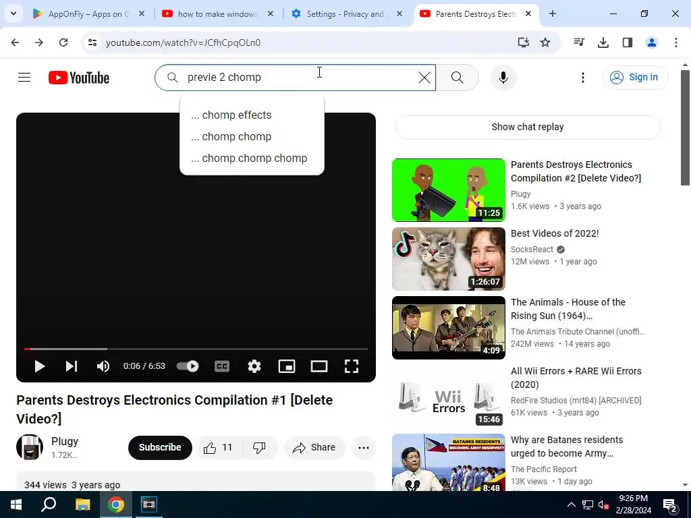Open Chrome downloads

pos(603,42)
